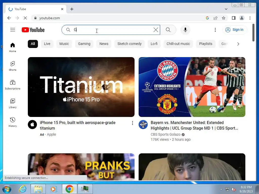Close the YouTube tab

62,9
